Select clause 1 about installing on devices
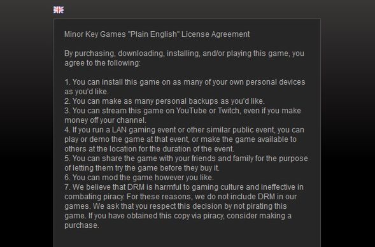This screenshot has height=247, width=375. [185, 87]
